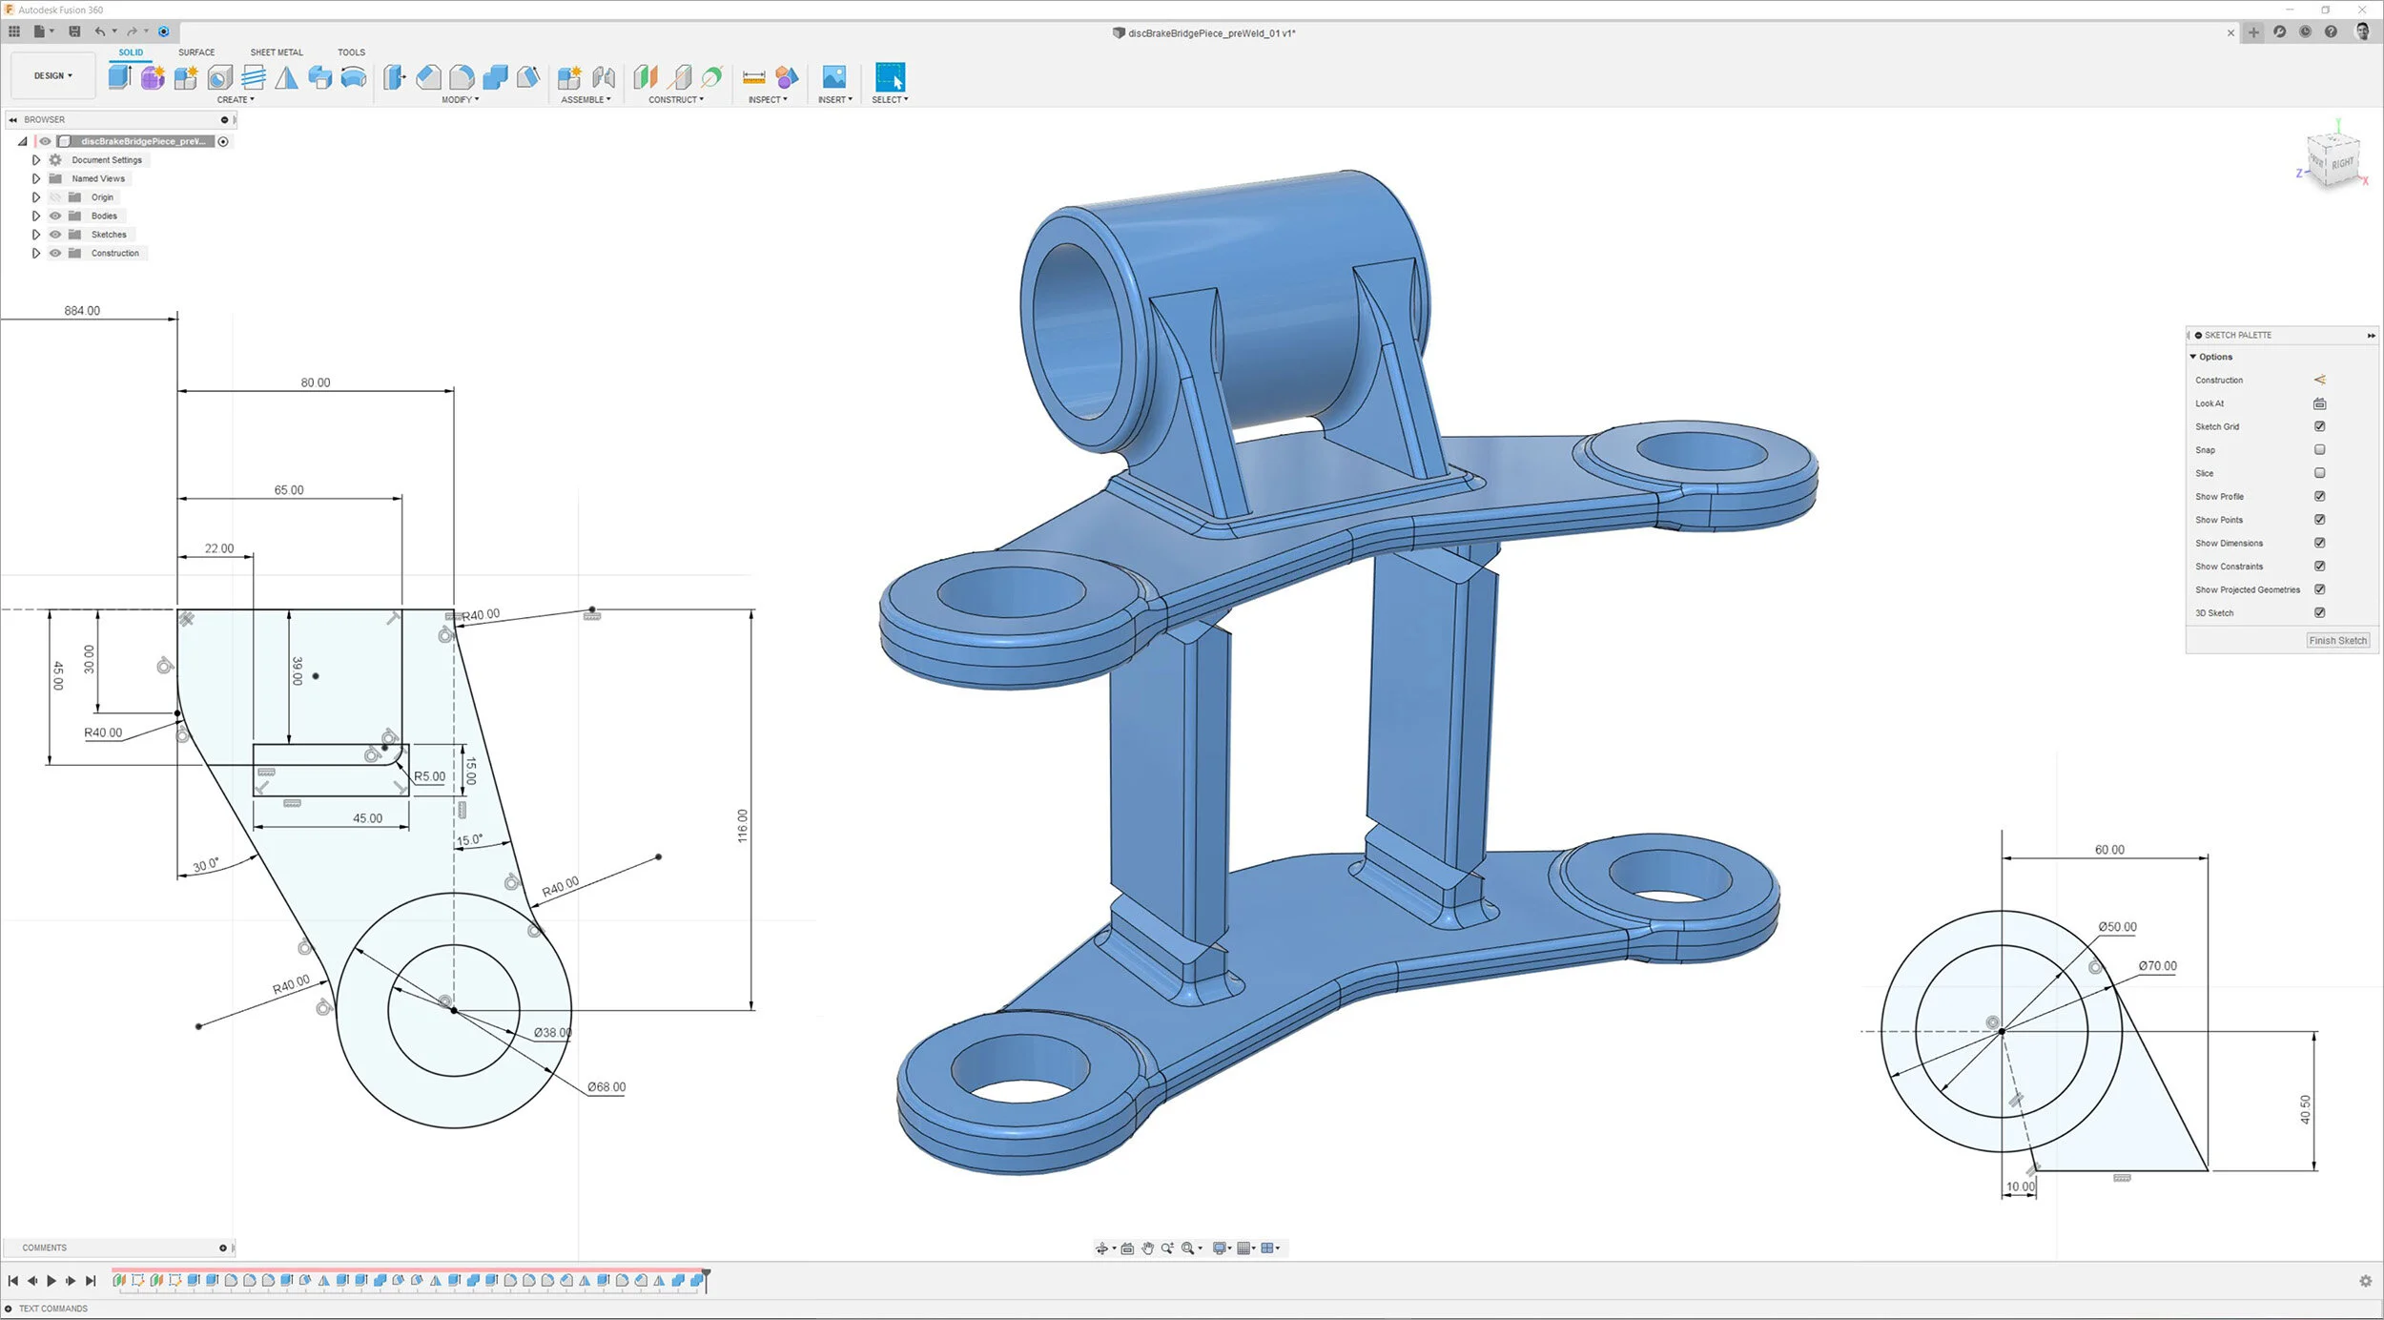Toggle the Show Dimensions checkbox
Image resolution: width=2384 pixels, height=1320 pixels.
pyautogui.click(x=2320, y=543)
